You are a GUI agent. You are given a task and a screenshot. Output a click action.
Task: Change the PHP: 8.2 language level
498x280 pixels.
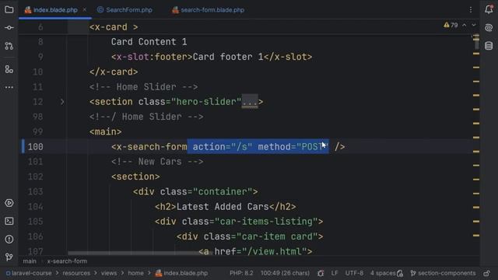pos(241,273)
